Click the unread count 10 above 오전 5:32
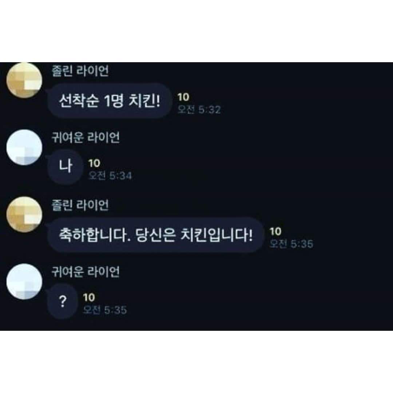 [x=183, y=97]
